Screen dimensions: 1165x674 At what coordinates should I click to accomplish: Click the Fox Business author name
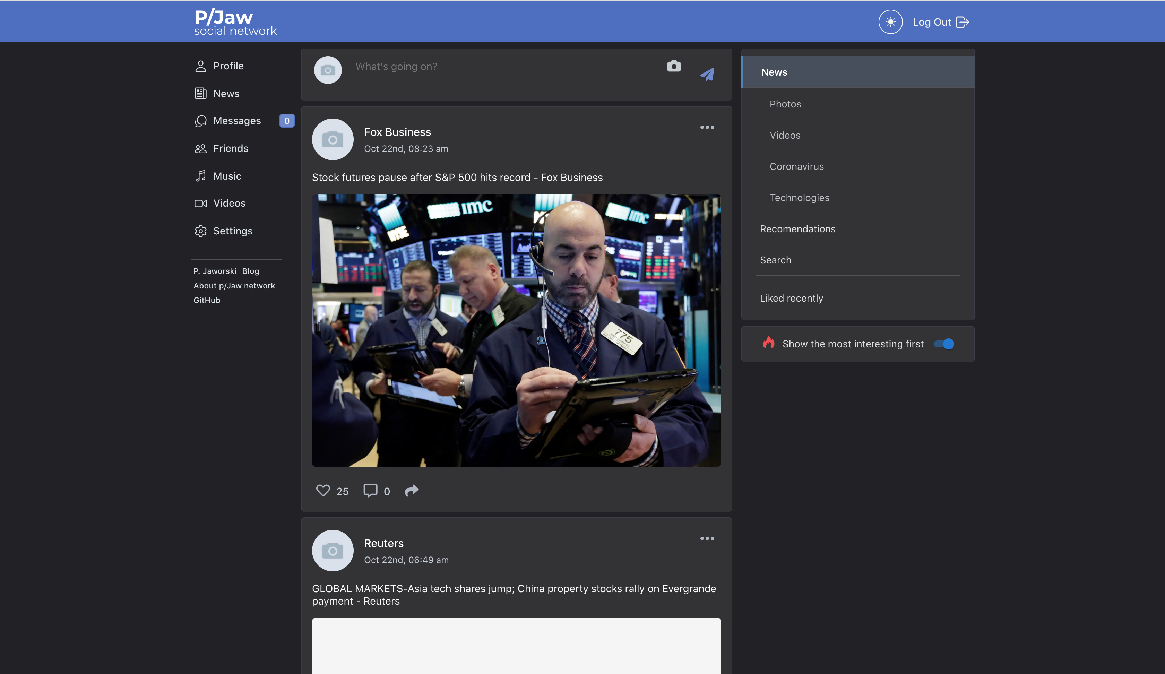(397, 132)
